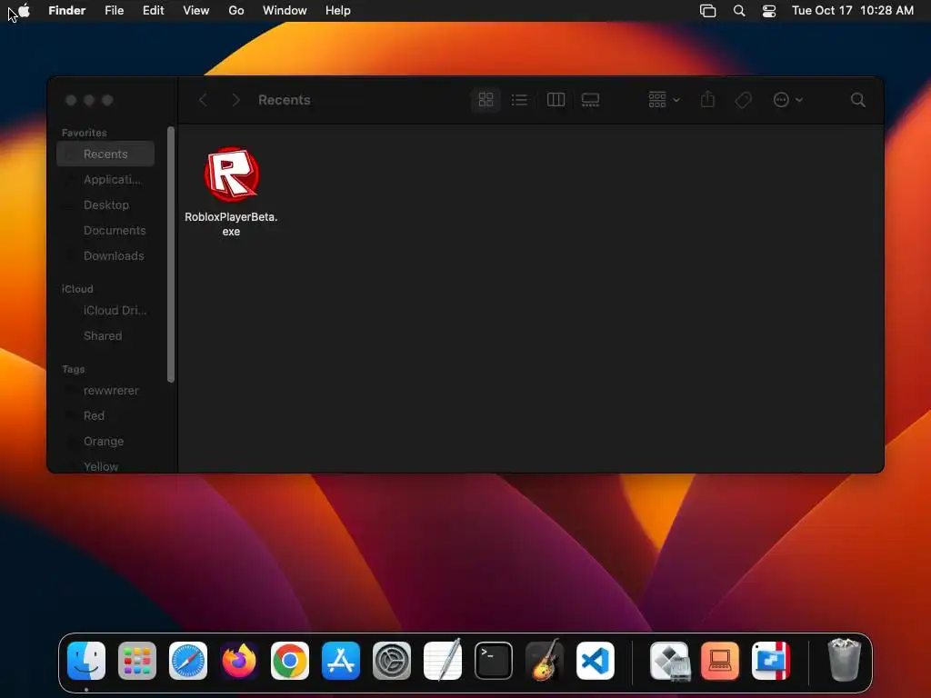Open Desktop in the sidebar

click(105, 204)
